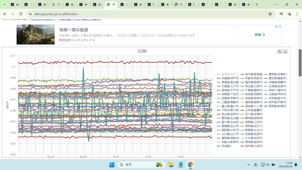Toggle the 兵庫県(神戸市) legend series

click(x=228, y=78)
